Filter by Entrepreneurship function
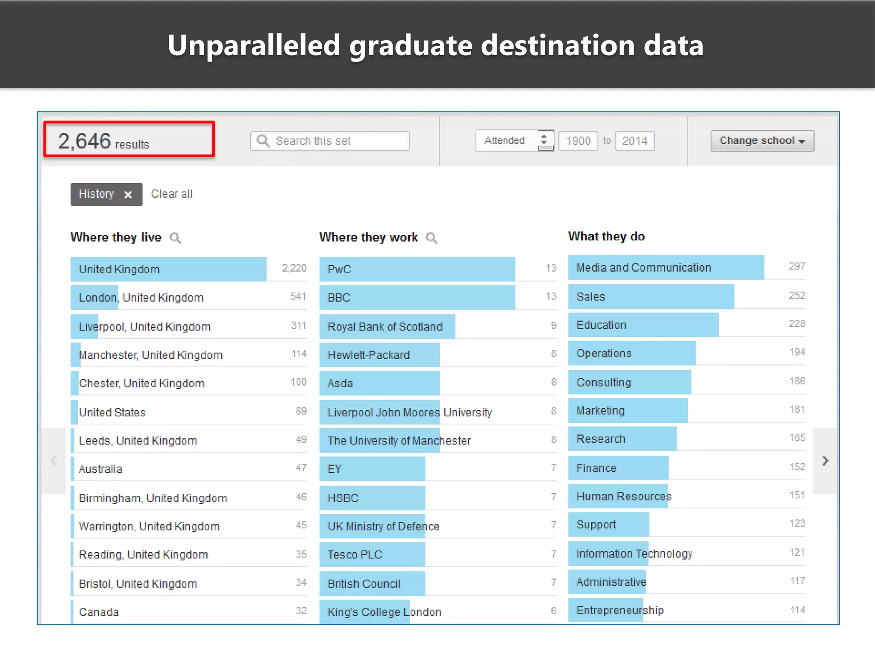Viewport: 875px width, 656px height. pyautogui.click(x=687, y=610)
